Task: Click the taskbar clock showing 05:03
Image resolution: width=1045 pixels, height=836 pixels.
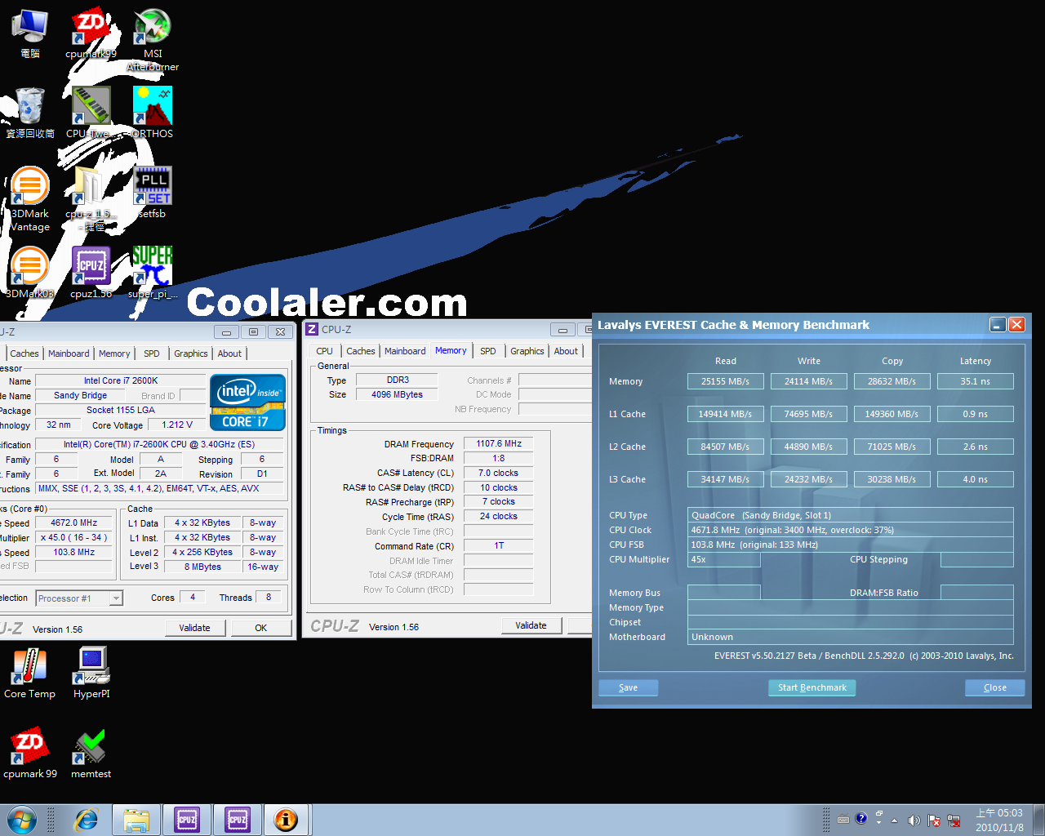Action: coord(999,820)
